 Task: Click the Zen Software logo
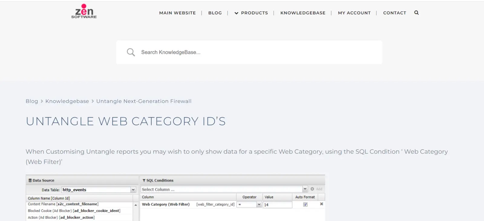pos(84,11)
